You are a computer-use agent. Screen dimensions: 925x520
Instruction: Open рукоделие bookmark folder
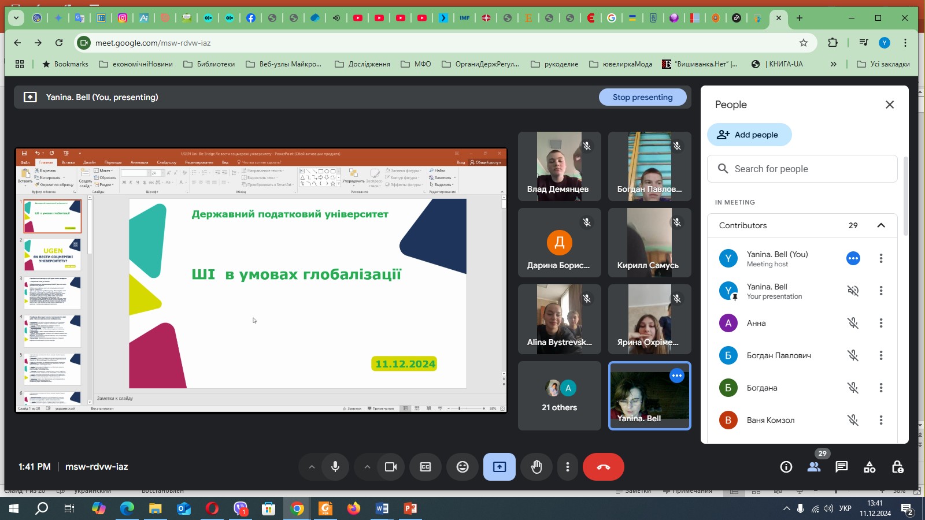click(554, 64)
